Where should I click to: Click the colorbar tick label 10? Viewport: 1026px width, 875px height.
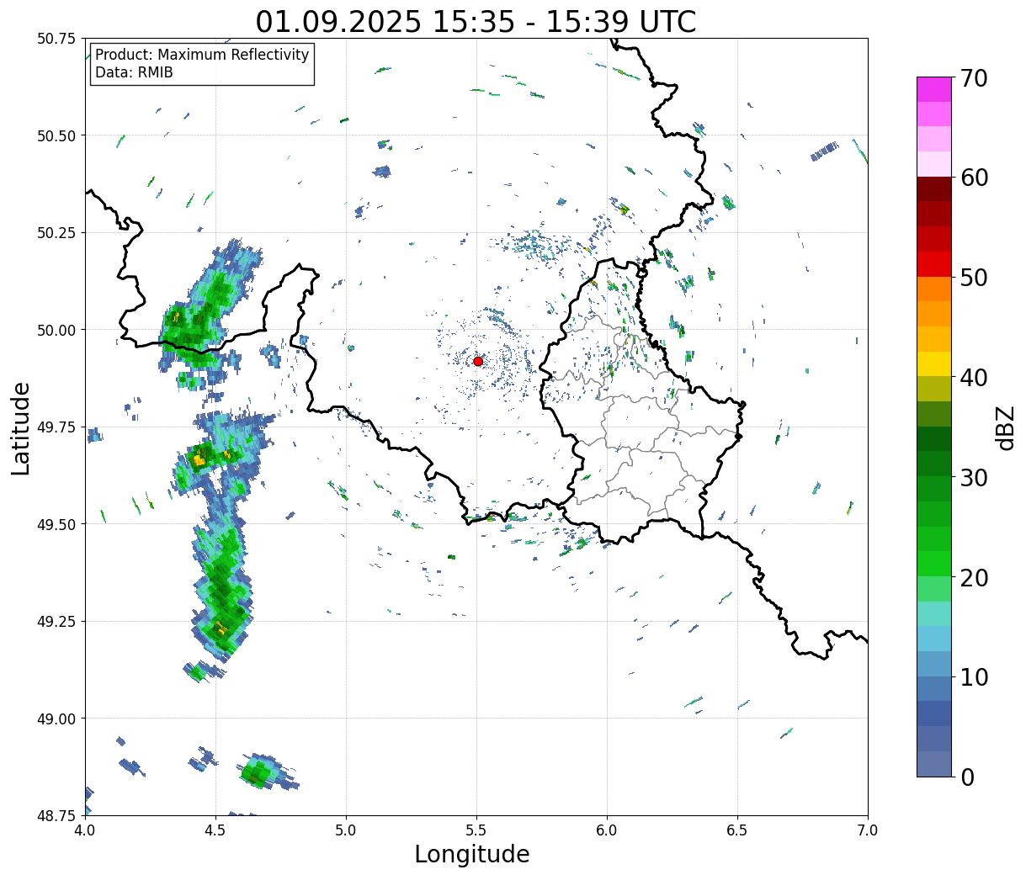click(x=974, y=677)
